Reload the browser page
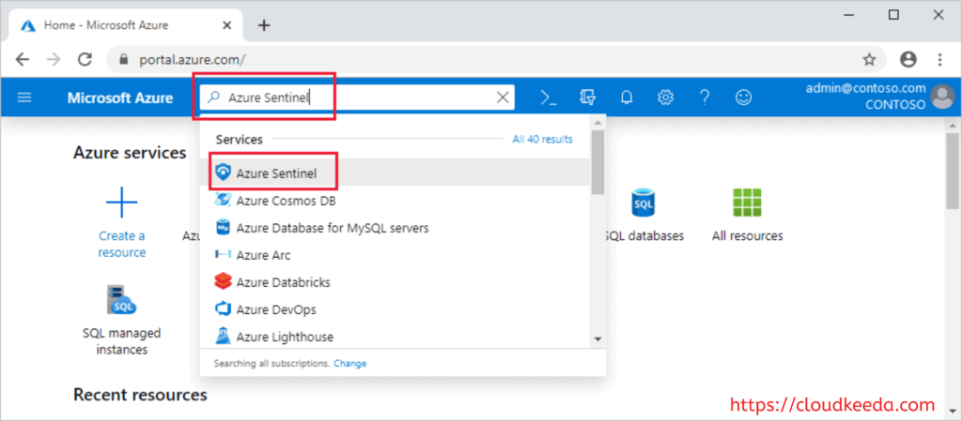Screen dimensions: 962x421 (85, 59)
